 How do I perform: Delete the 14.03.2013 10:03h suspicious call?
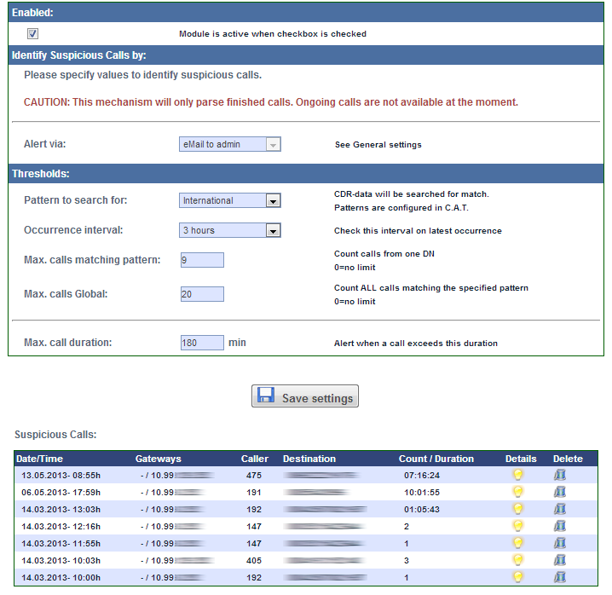click(x=560, y=560)
